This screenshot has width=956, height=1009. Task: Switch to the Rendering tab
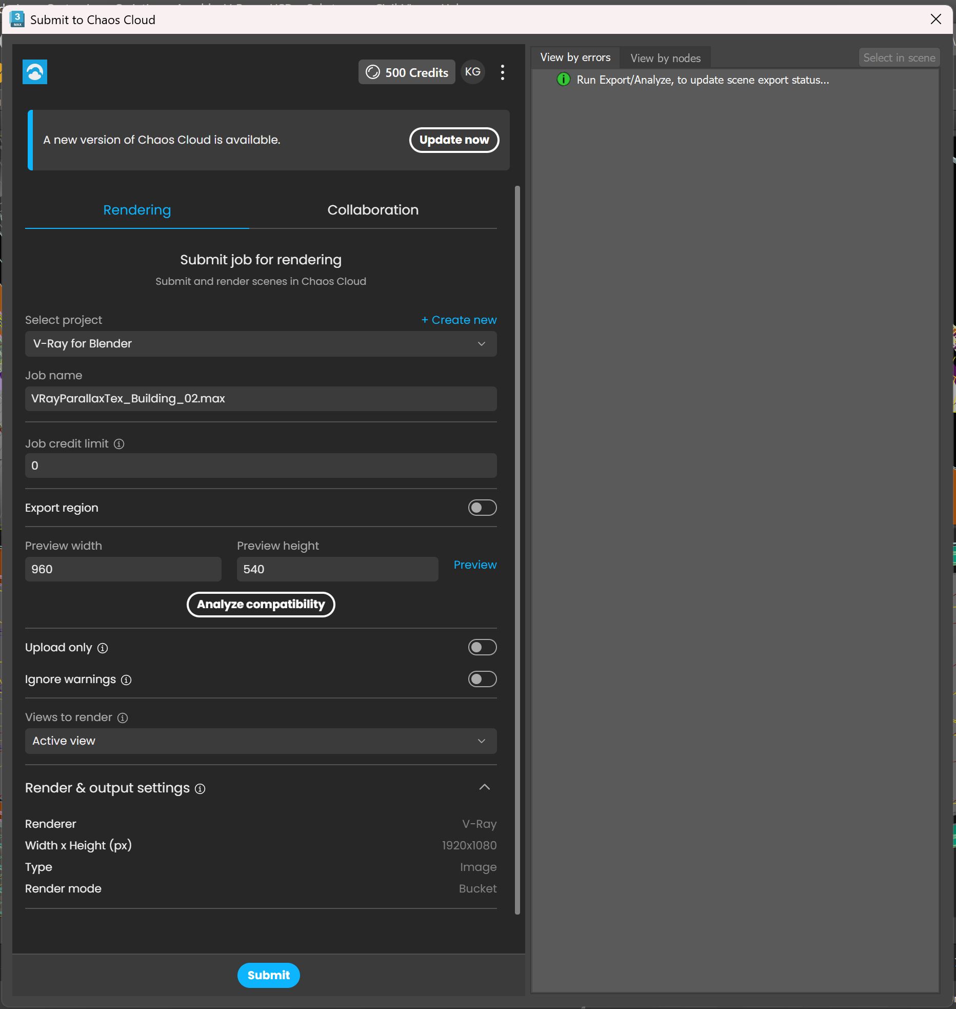(137, 210)
